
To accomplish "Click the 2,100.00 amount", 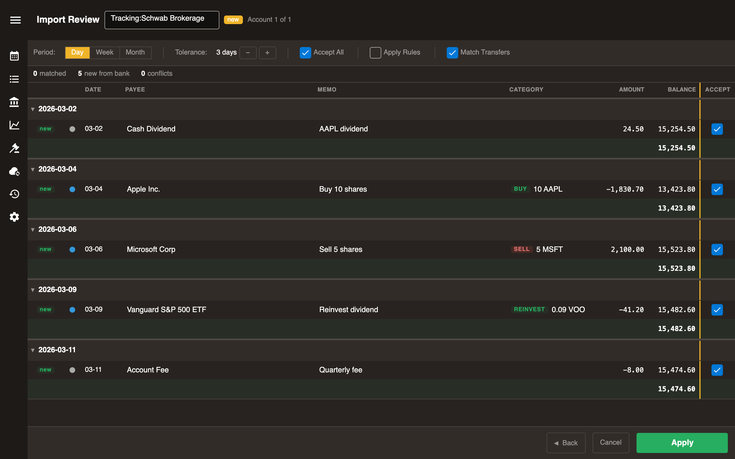I will pyautogui.click(x=627, y=250).
